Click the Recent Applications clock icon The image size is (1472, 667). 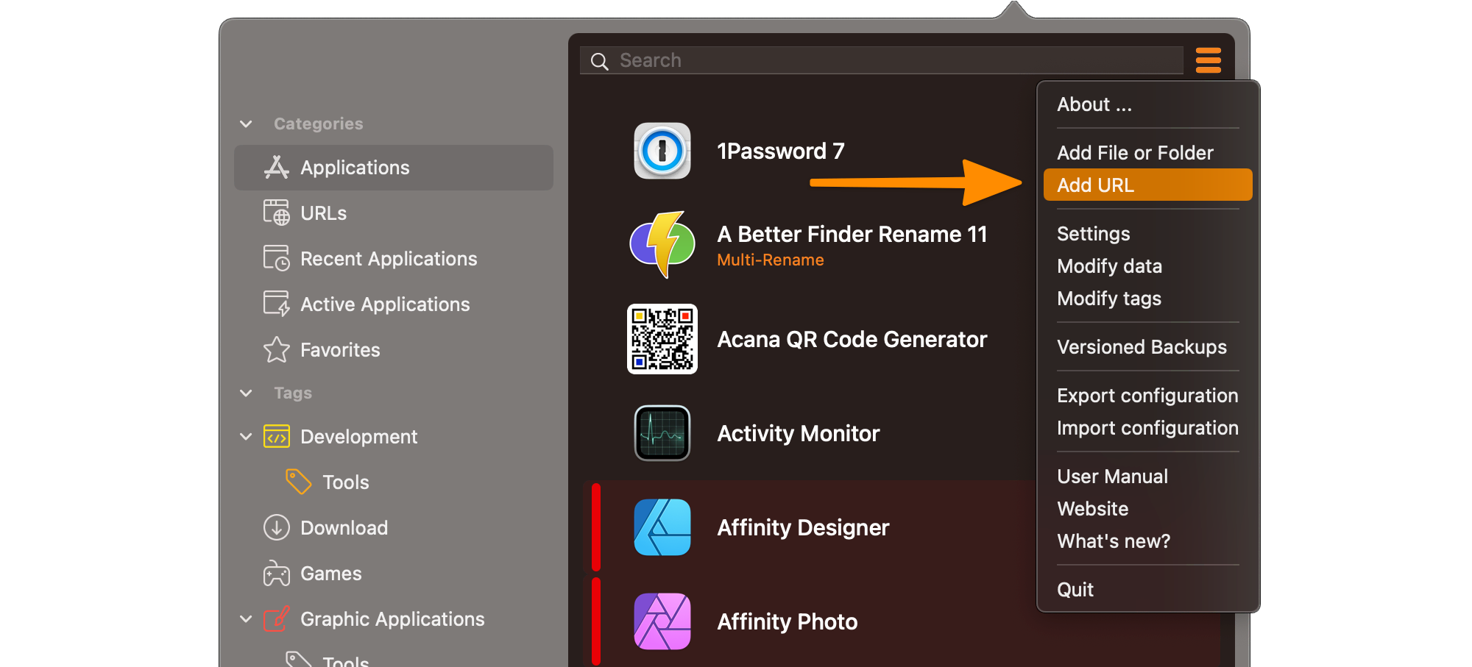tap(277, 258)
